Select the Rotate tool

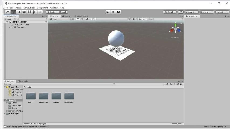click(19, 12)
